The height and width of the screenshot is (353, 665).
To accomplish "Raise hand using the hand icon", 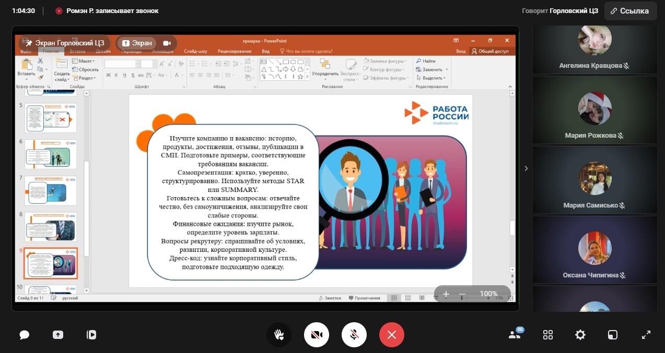I will 279,335.
